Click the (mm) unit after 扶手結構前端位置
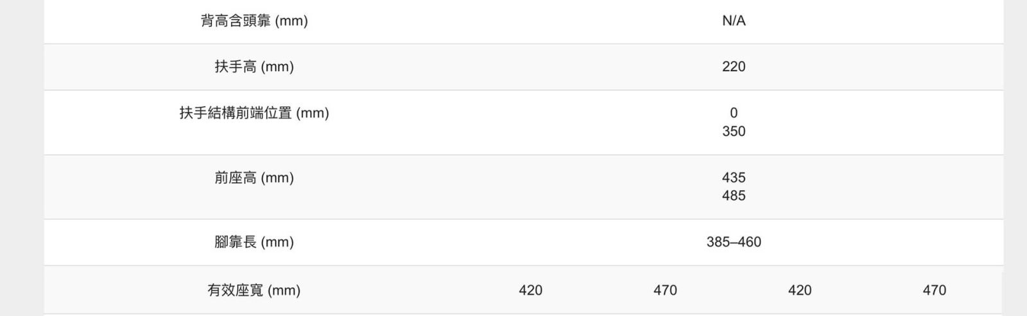 point(313,113)
